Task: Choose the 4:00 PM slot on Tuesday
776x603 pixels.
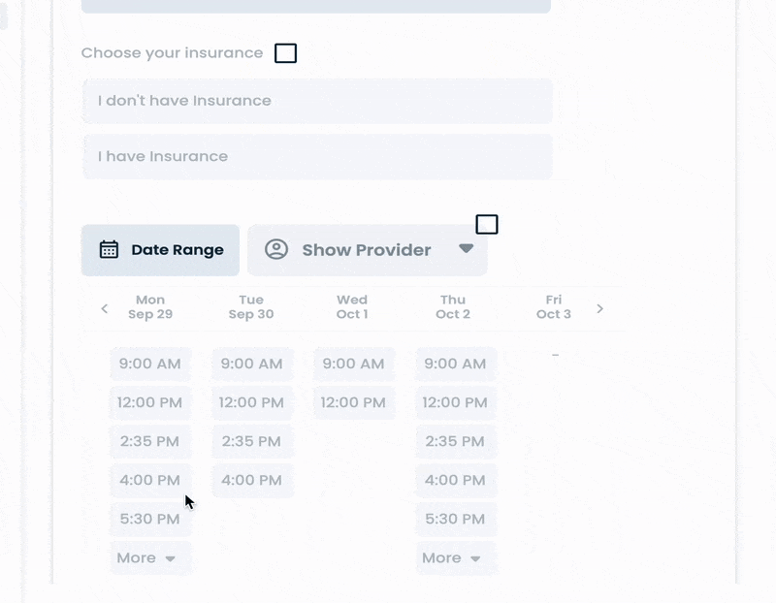Action: [251, 480]
